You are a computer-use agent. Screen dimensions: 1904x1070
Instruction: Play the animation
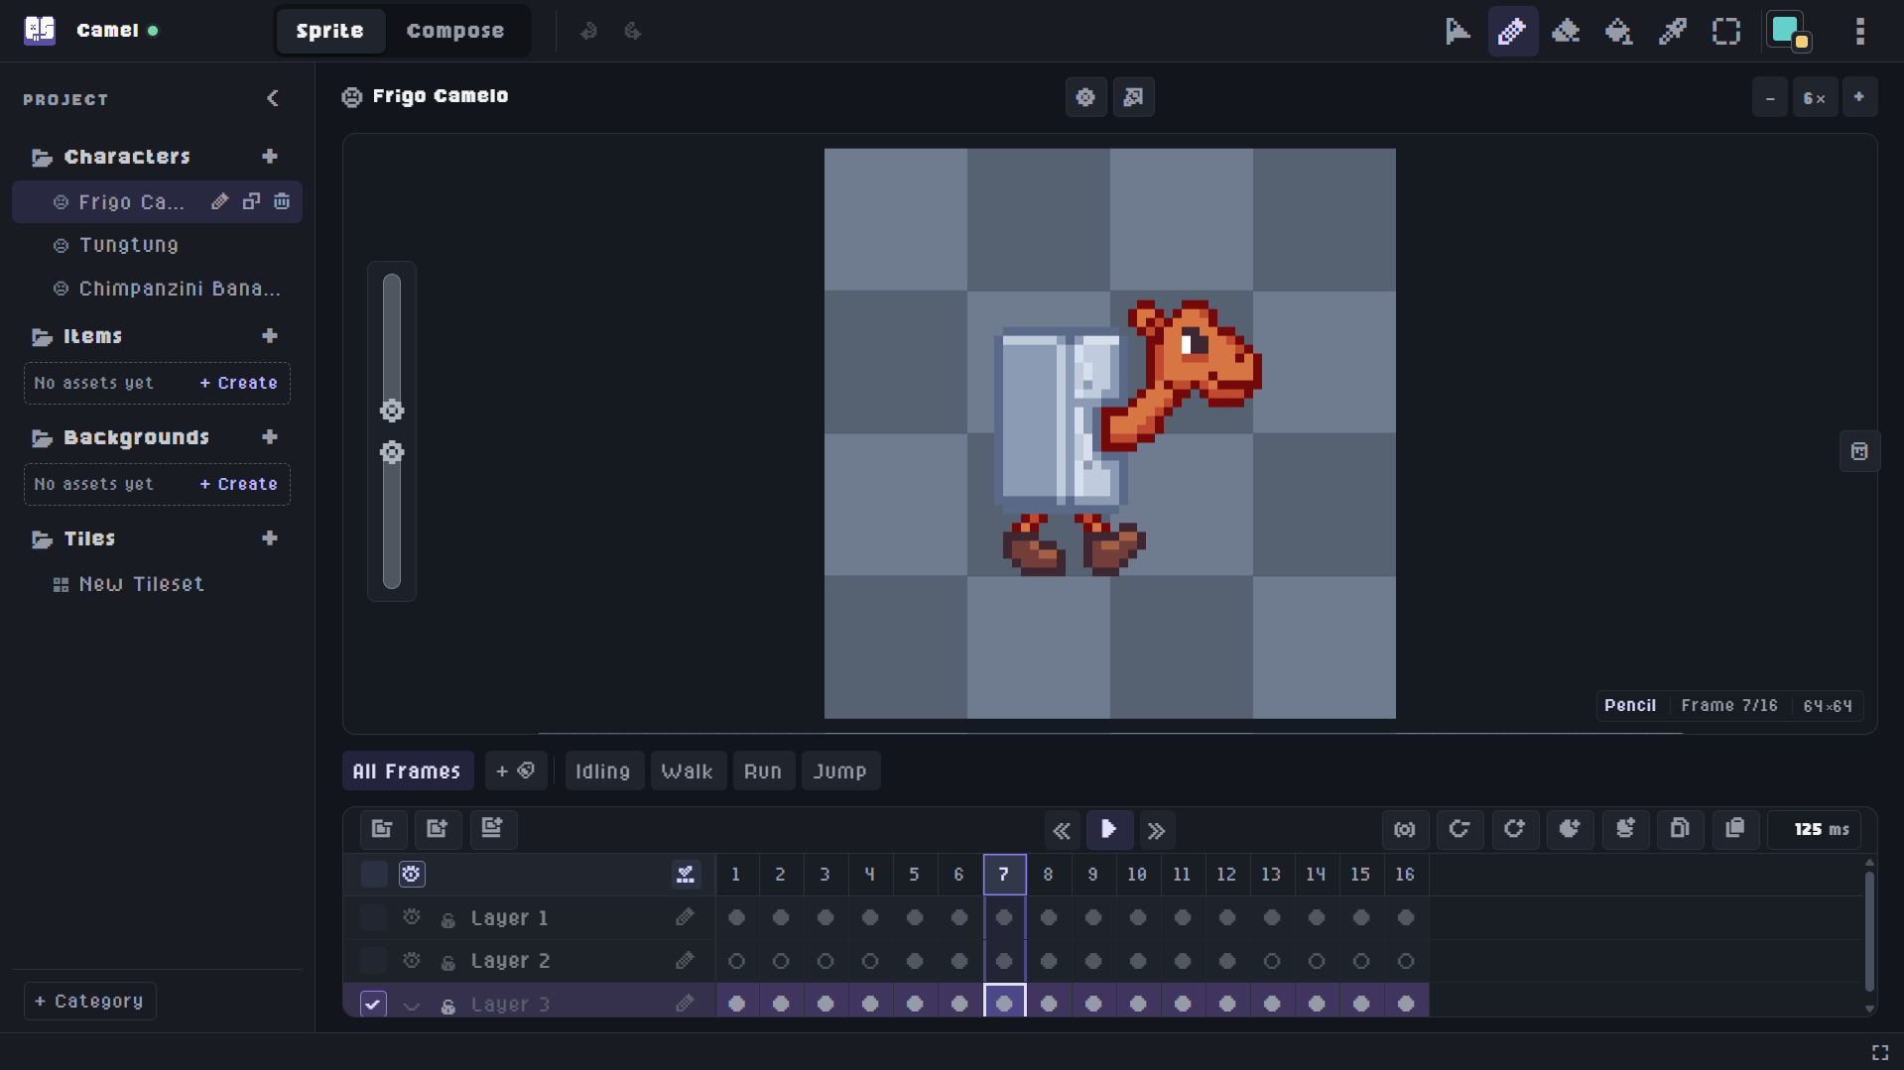tap(1109, 829)
